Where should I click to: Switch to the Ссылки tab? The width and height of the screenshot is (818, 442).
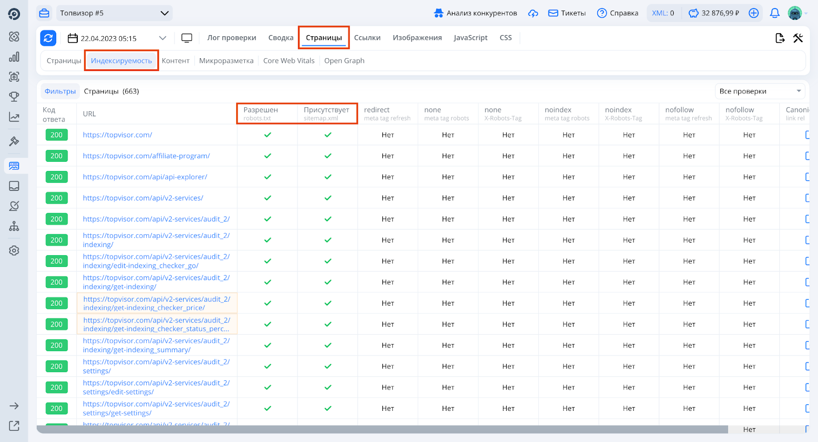pos(368,38)
